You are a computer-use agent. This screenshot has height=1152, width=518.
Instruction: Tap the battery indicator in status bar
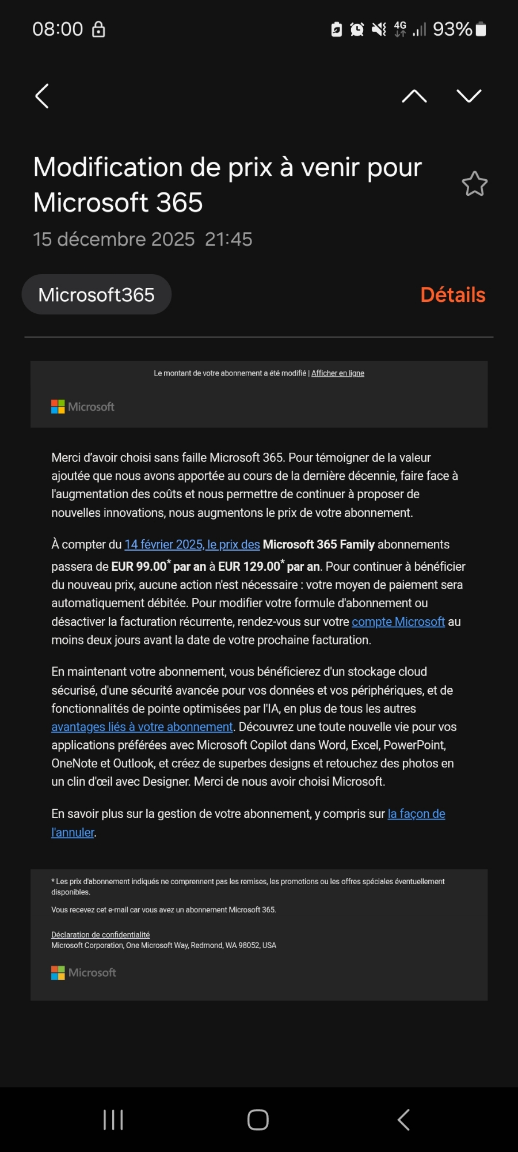[481, 29]
